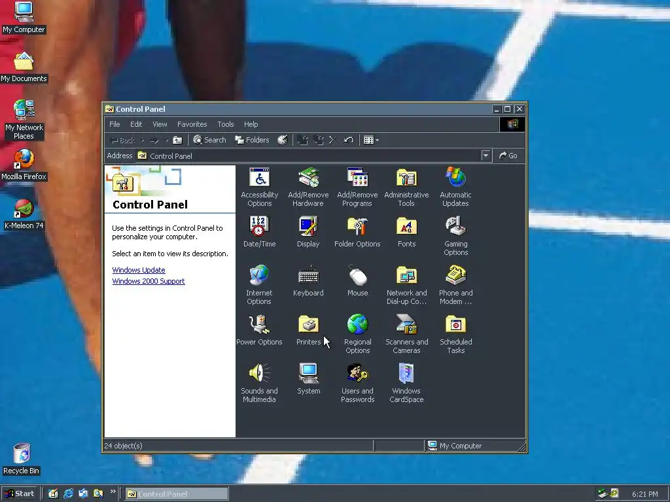Open Display properties icon
670x502 pixels.
pos(308,232)
